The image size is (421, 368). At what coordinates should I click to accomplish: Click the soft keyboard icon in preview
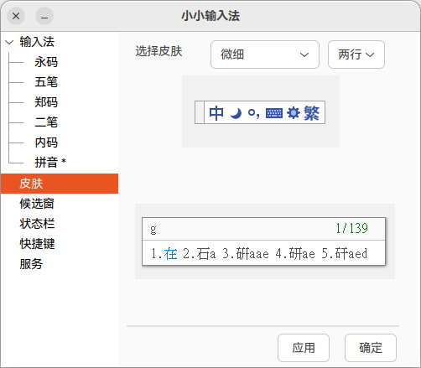click(274, 113)
